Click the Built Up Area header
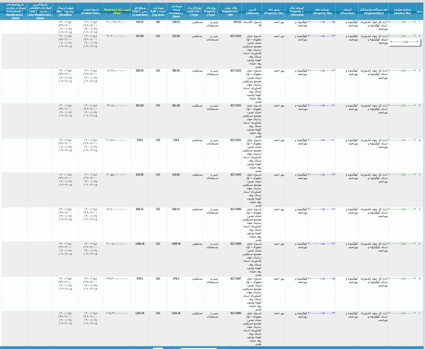 [x=158, y=11]
